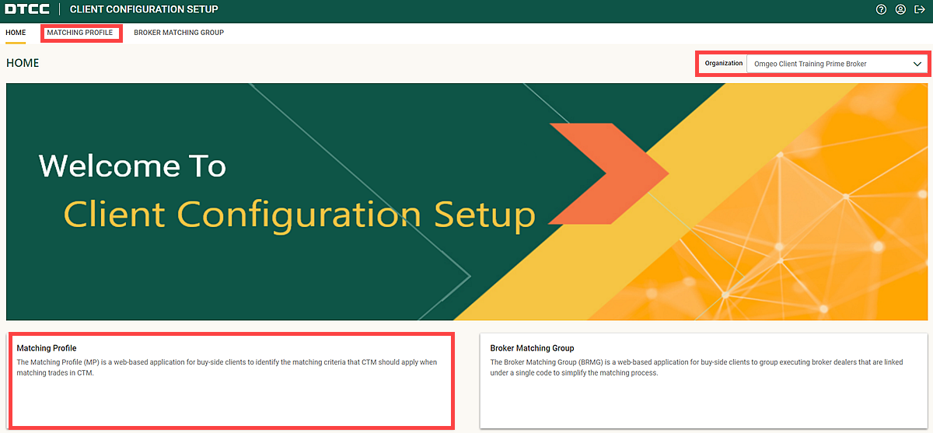933x433 pixels.
Task: Click the Welcome To Client Configuration Setup banner
Action: tap(466, 201)
